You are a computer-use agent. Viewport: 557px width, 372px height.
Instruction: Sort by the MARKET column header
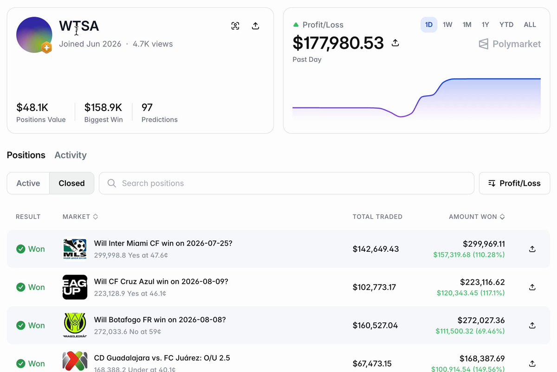80,216
